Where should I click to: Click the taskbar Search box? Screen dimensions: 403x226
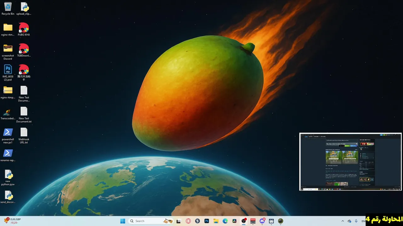tap(151, 221)
